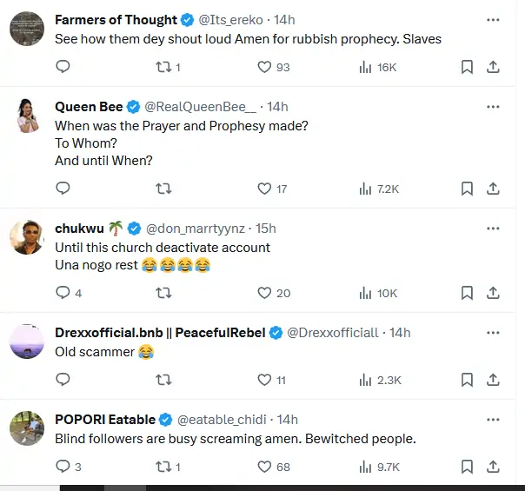Share the POPORI Eatable tweet

[x=493, y=467]
